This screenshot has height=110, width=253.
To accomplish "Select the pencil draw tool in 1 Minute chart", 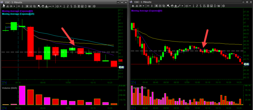I will pos(179,6).
